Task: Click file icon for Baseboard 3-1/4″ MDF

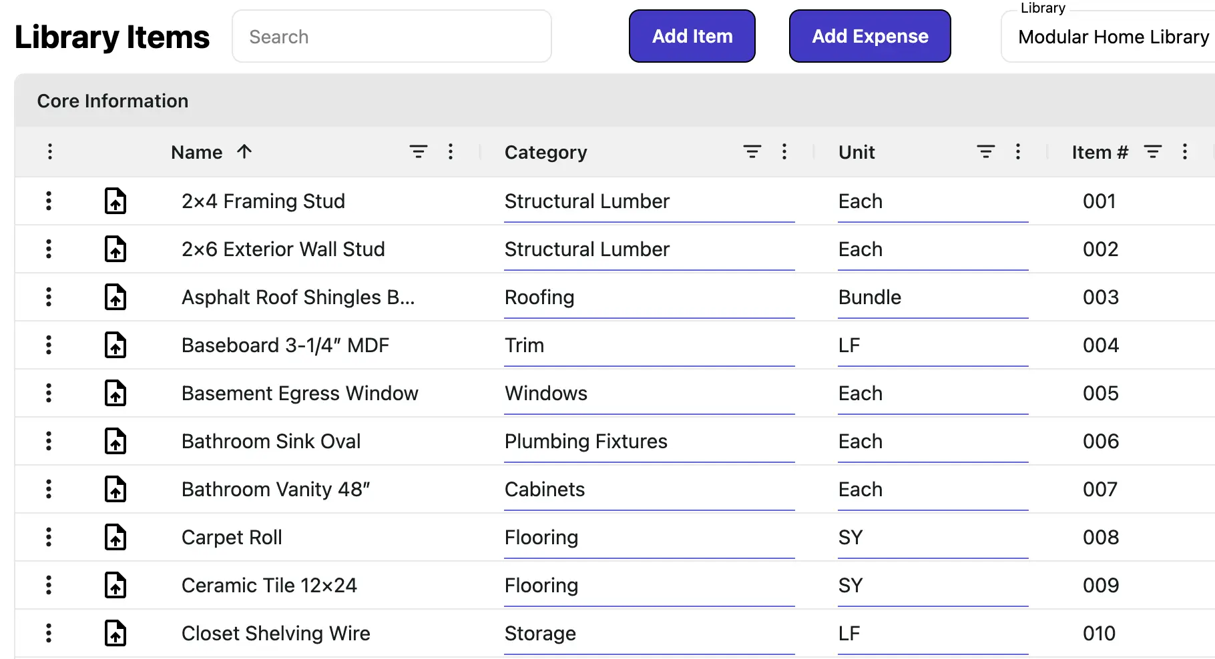Action: point(115,346)
